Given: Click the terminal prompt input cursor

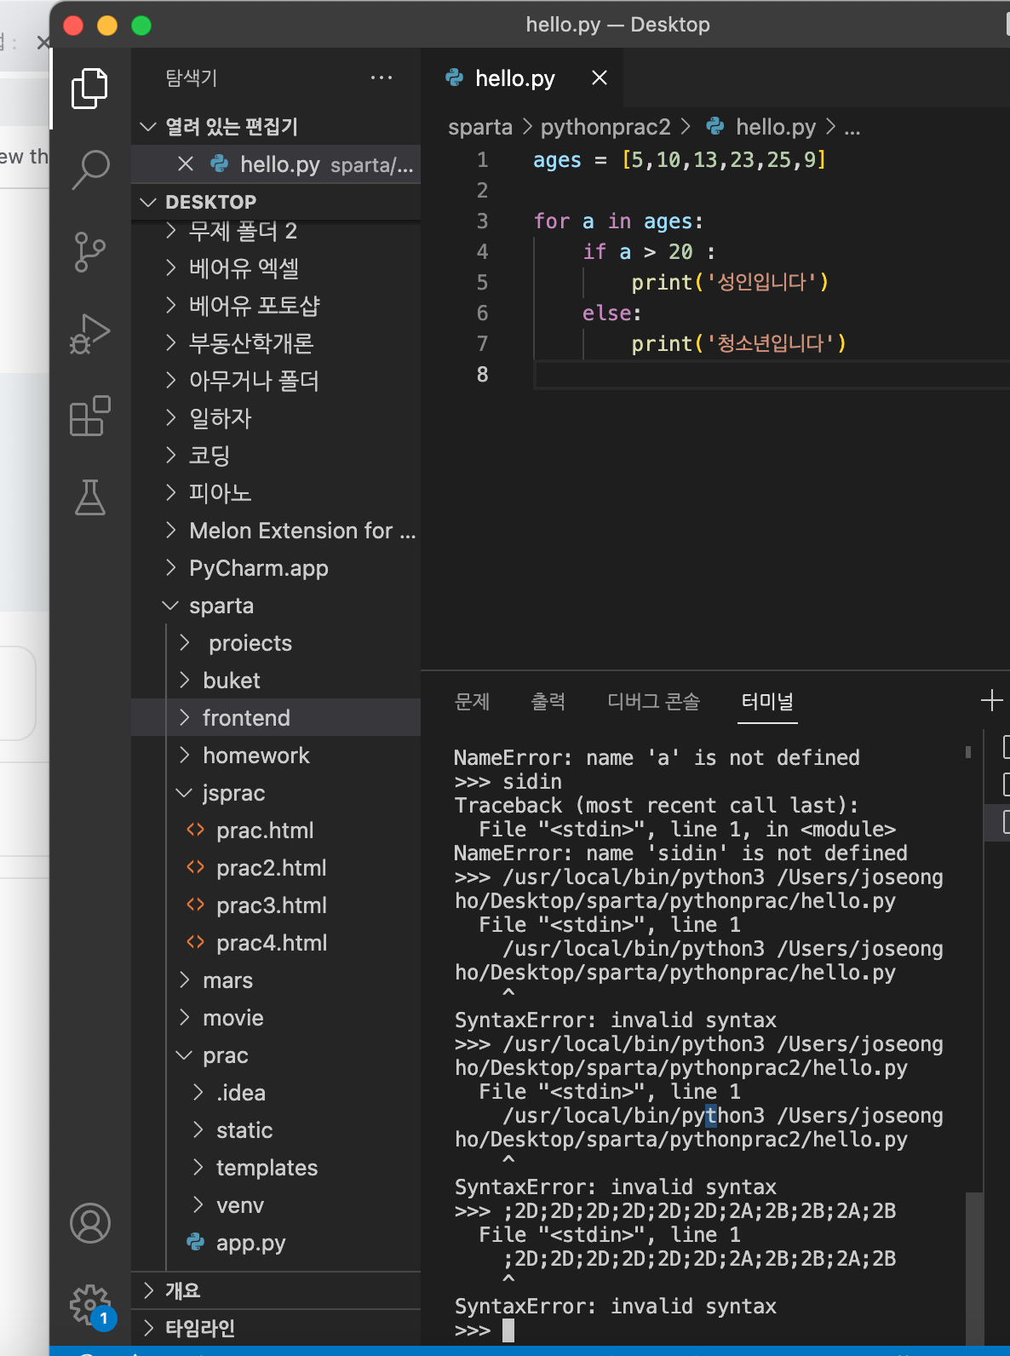Looking at the screenshot, I should click(x=508, y=1330).
